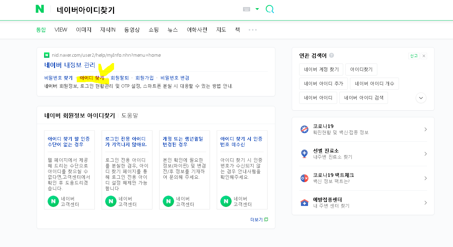The image size is (453, 247).
Task: Select related search 아이디찾기
Action: click(361, 69)
